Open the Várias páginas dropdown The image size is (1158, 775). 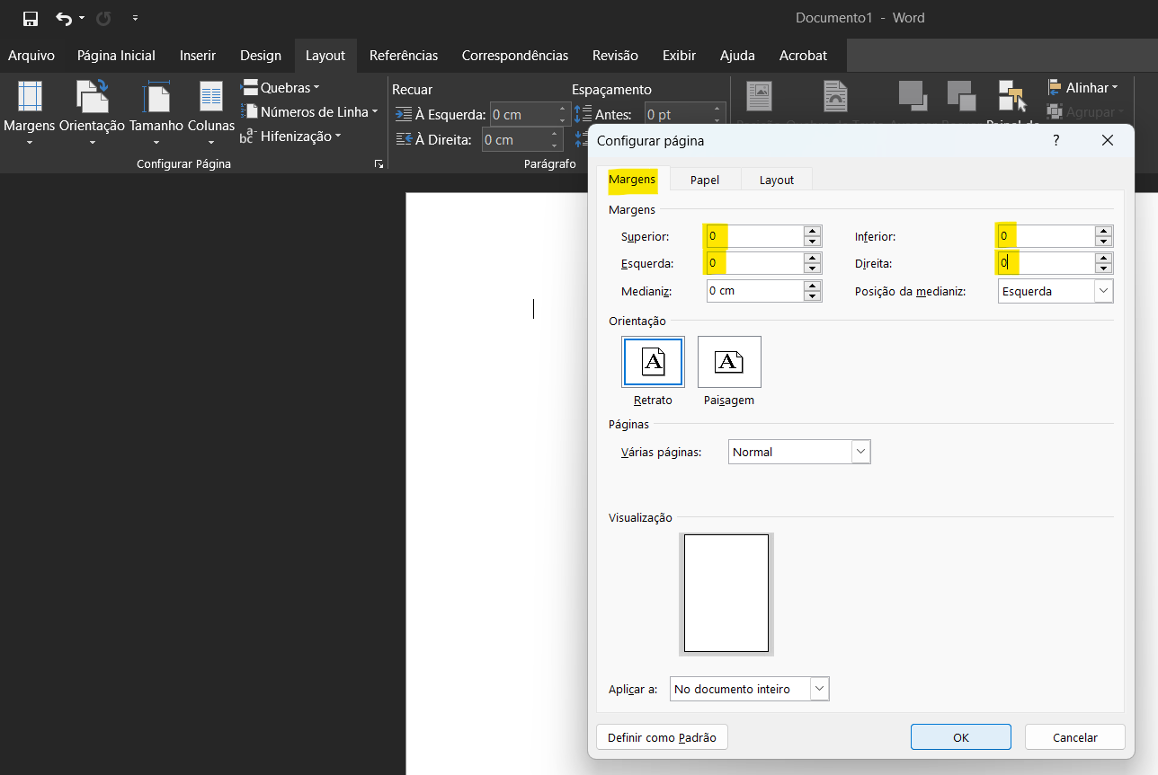point(860,452)
